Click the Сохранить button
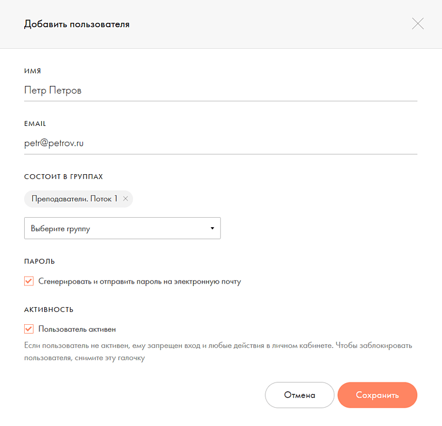 [377, 395]
